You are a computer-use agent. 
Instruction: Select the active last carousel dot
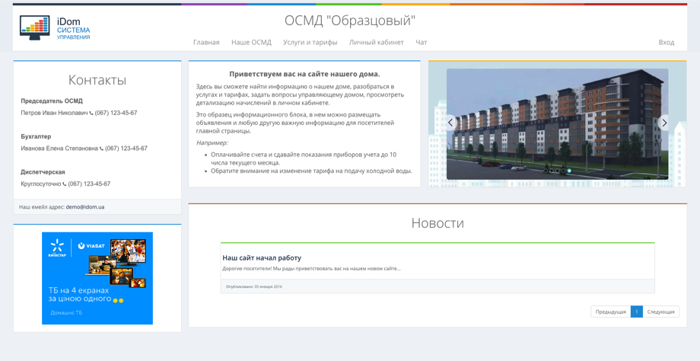pyautogui.click(x=569, y=171)
